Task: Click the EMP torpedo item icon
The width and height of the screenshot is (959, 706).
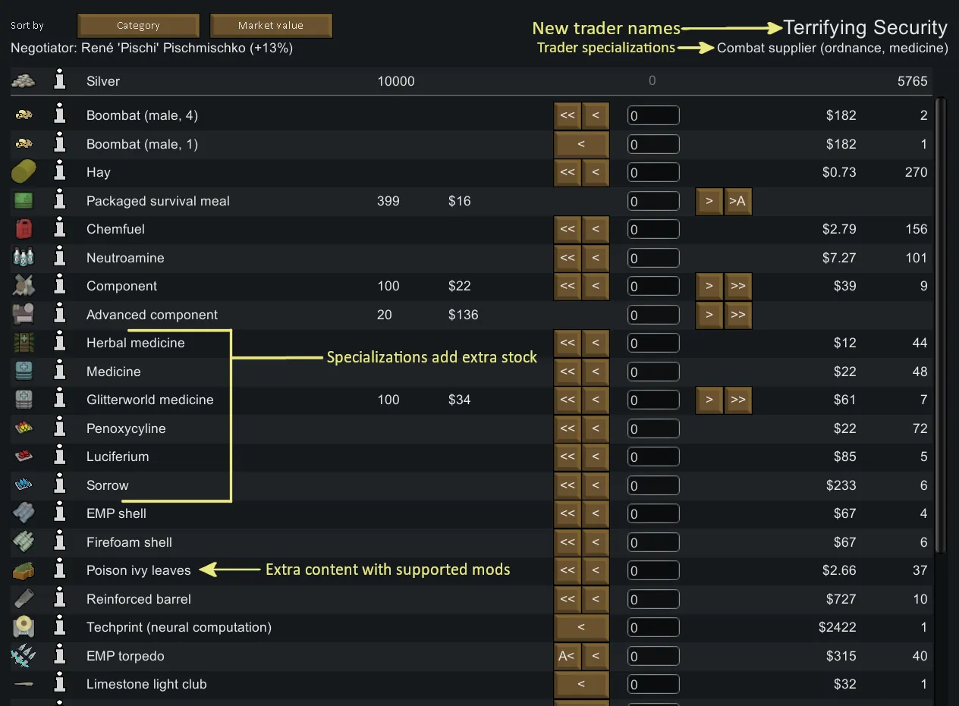Action: tap(24, 656)
